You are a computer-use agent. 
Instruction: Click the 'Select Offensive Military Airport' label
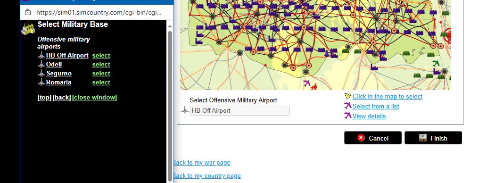(233, 100)
